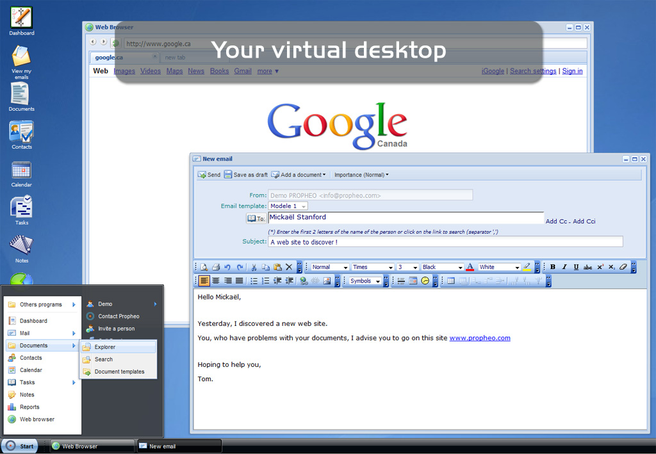Screen dimensions: 656x454
Task: Paste clipboard contents with the clipboard icon
Action: (277, 267)
